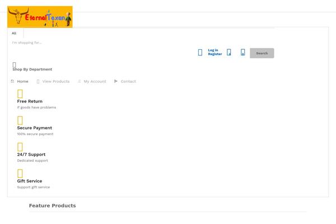Click the yellow icon above 24/7 Support
Viewport: 336px width, 224px height.
point(20,147)
